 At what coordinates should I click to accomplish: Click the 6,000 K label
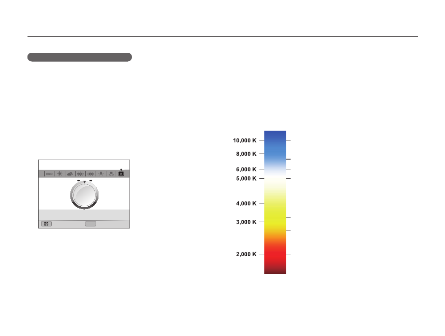click(x=246, y=169)
